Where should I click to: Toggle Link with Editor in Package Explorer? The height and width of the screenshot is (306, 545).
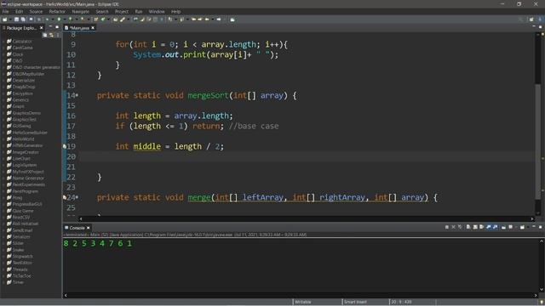[51, 35]
